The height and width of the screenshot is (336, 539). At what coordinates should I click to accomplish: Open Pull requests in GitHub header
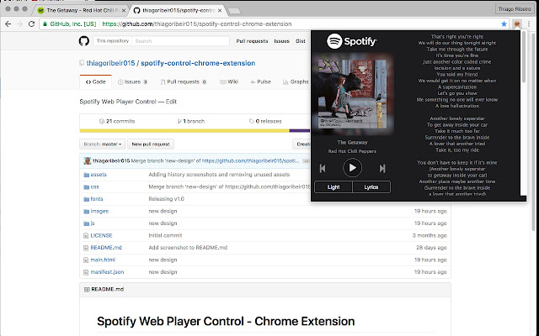[252, 41]
